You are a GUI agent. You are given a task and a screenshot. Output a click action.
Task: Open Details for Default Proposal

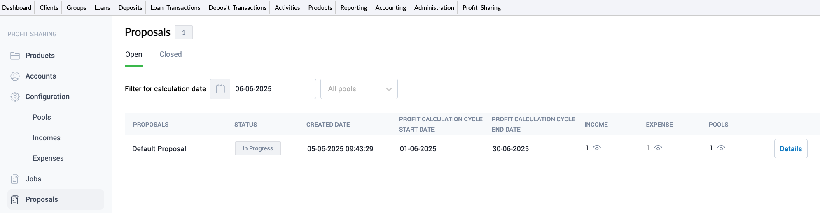coord(790,149)
